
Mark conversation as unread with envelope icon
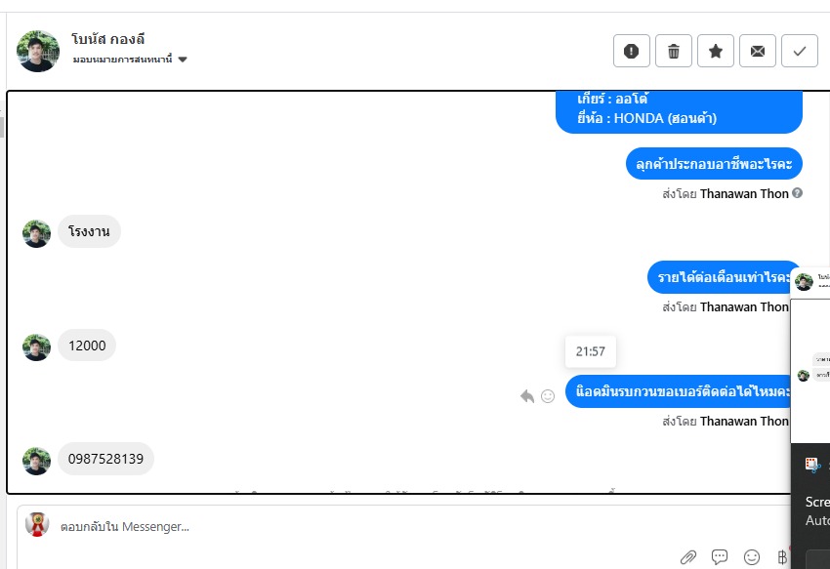758,51
